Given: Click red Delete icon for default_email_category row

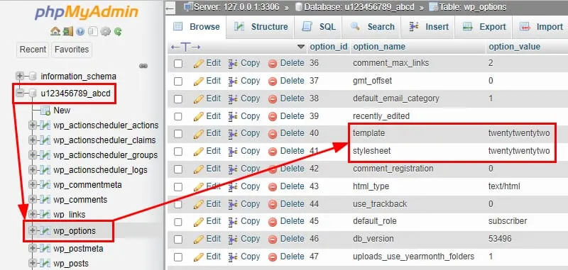Looking at the screenshot, I should pos(273,99).
